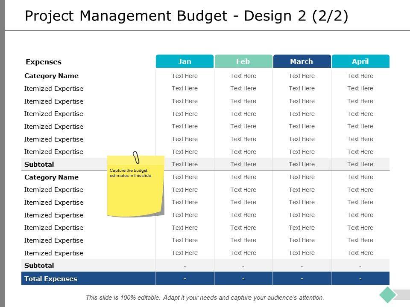Click the gray arrow shape beside the teal diamond
Image resolution: width=410 pixels, height=307 pixels.
pos(403,294)
